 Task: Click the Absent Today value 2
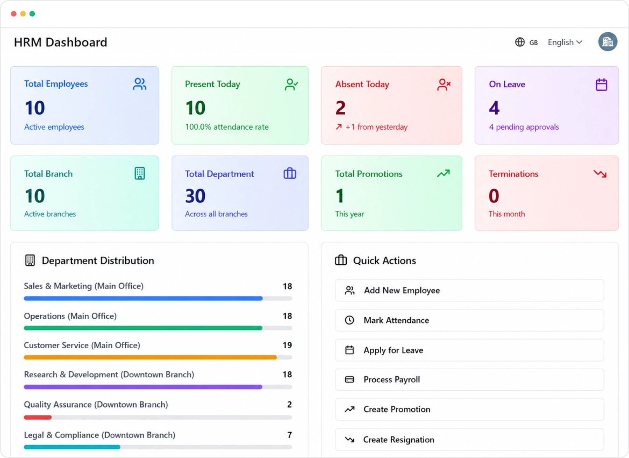[341, 108]
